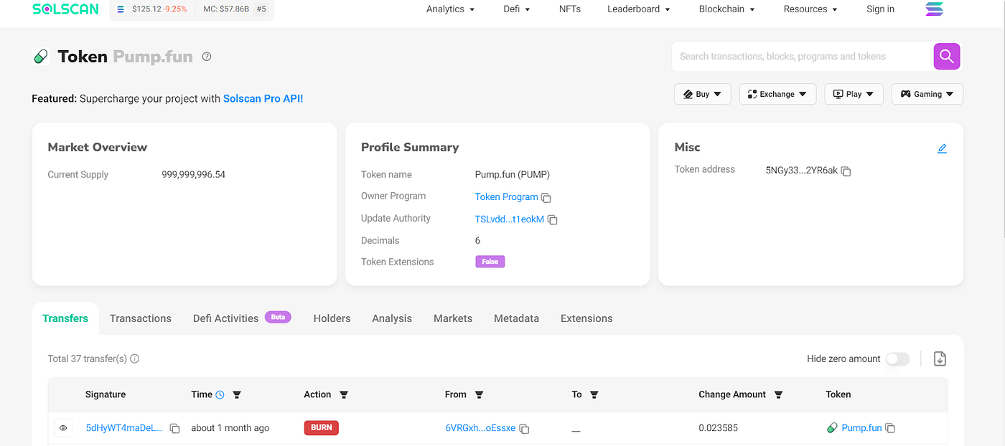
Task: Open the Exchange dropdown
Action: 777,94
